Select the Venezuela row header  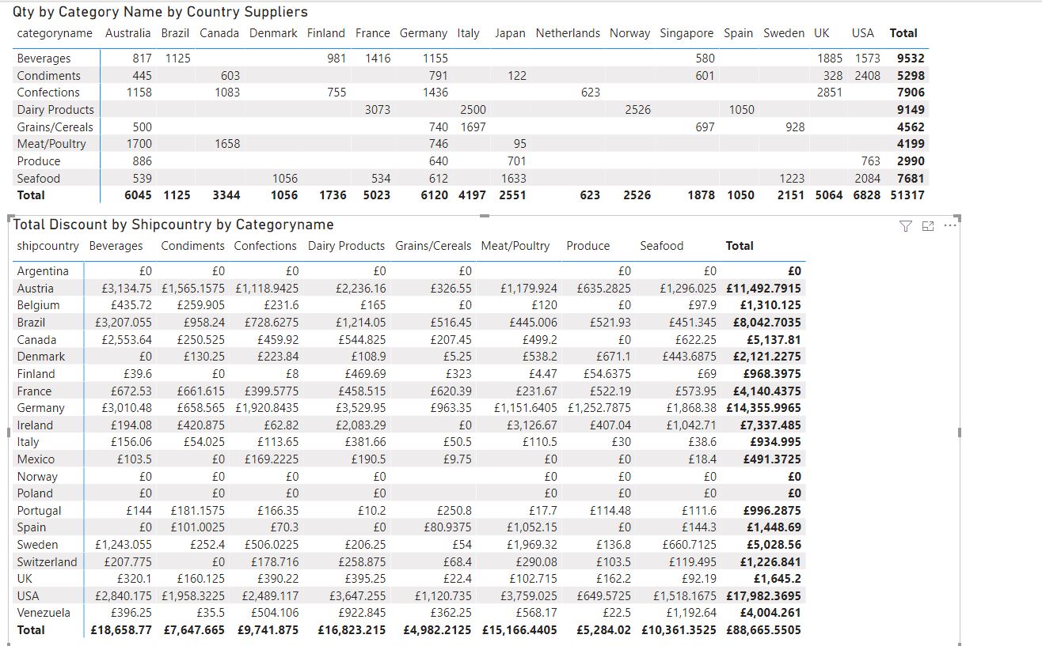44,613
